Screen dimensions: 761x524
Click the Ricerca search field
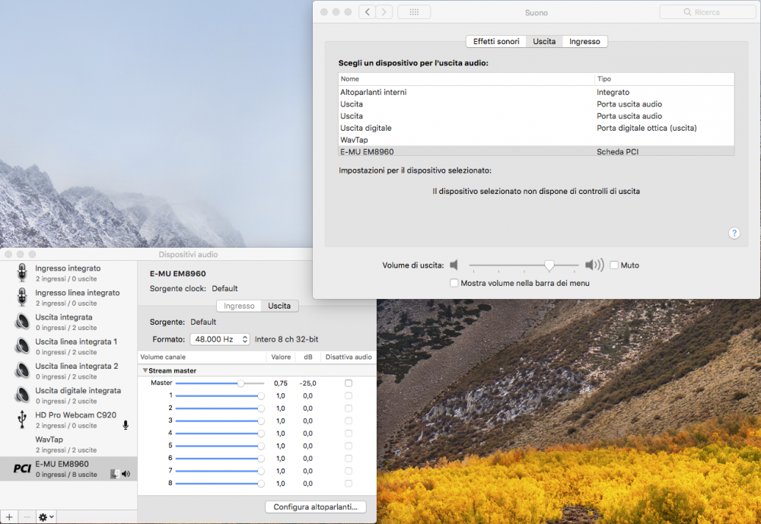pos(708,12)
